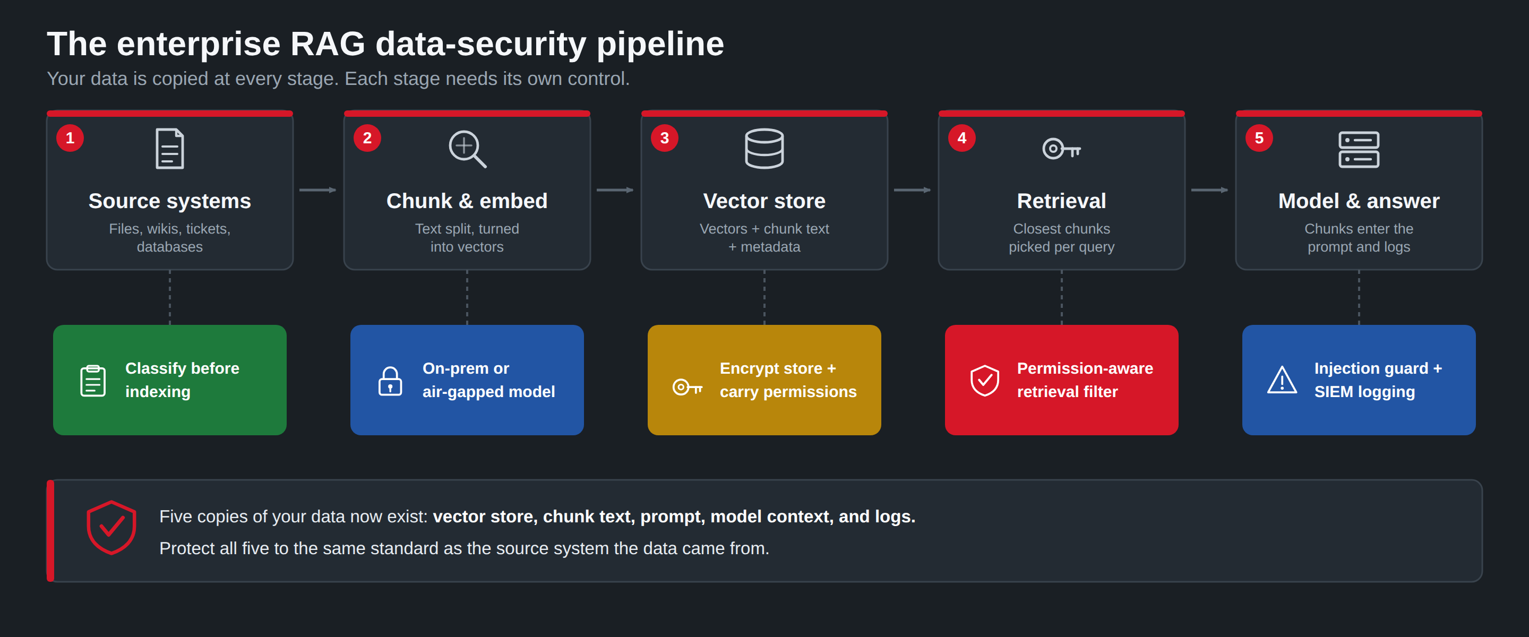Click the 'Encrypt store + carry permissions' label
The width and height of the screenshot is (1529, 637).
788,380
